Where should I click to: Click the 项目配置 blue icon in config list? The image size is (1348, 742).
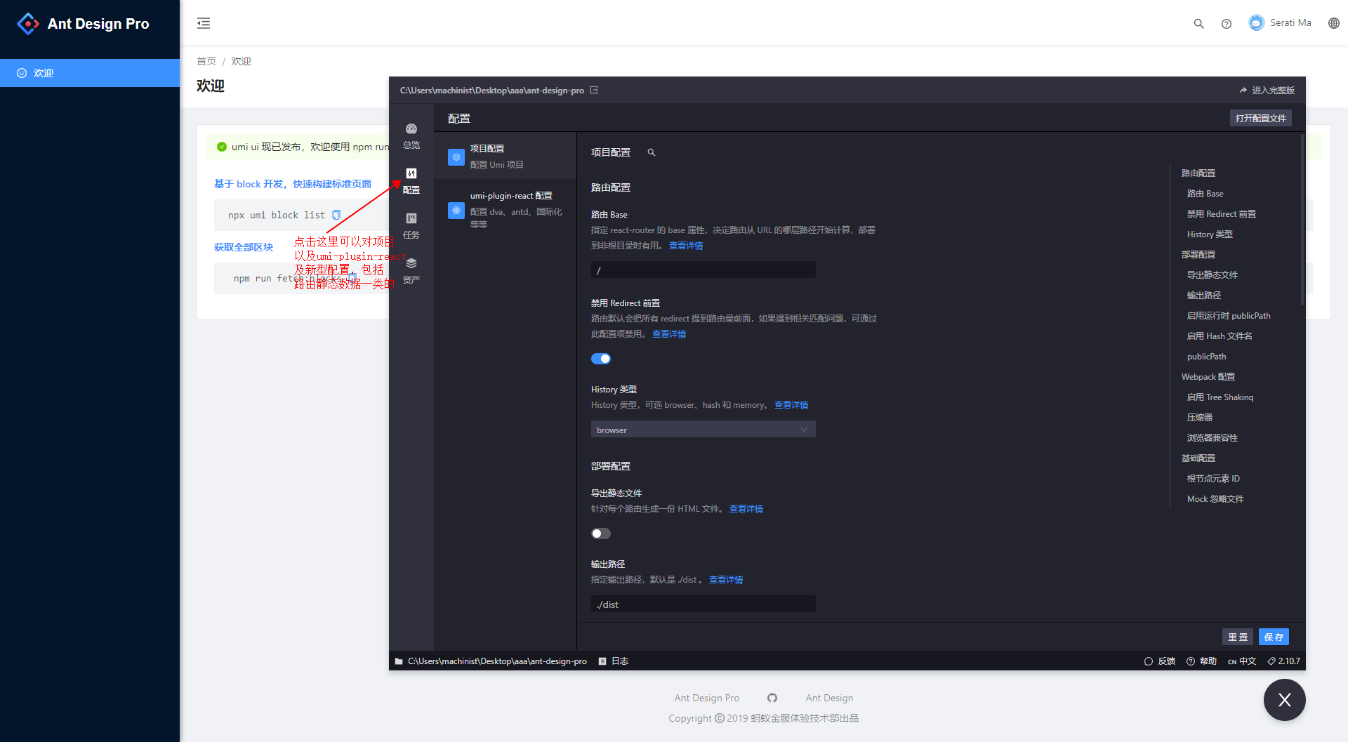(456, 157)
